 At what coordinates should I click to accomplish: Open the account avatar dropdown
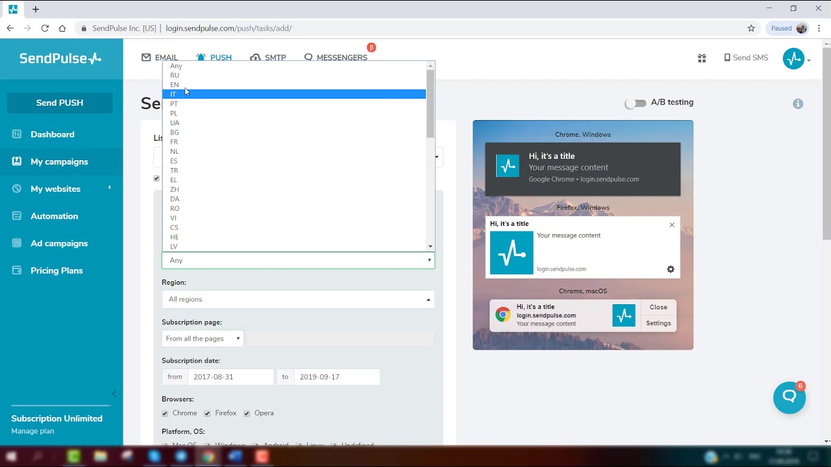tap(797, 58)
